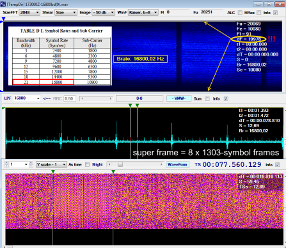This screenshot has width=286, height=248.
Task: Click table cell 10800 sub-carrier
Action: pyautogui.click(x=92, y=82)
